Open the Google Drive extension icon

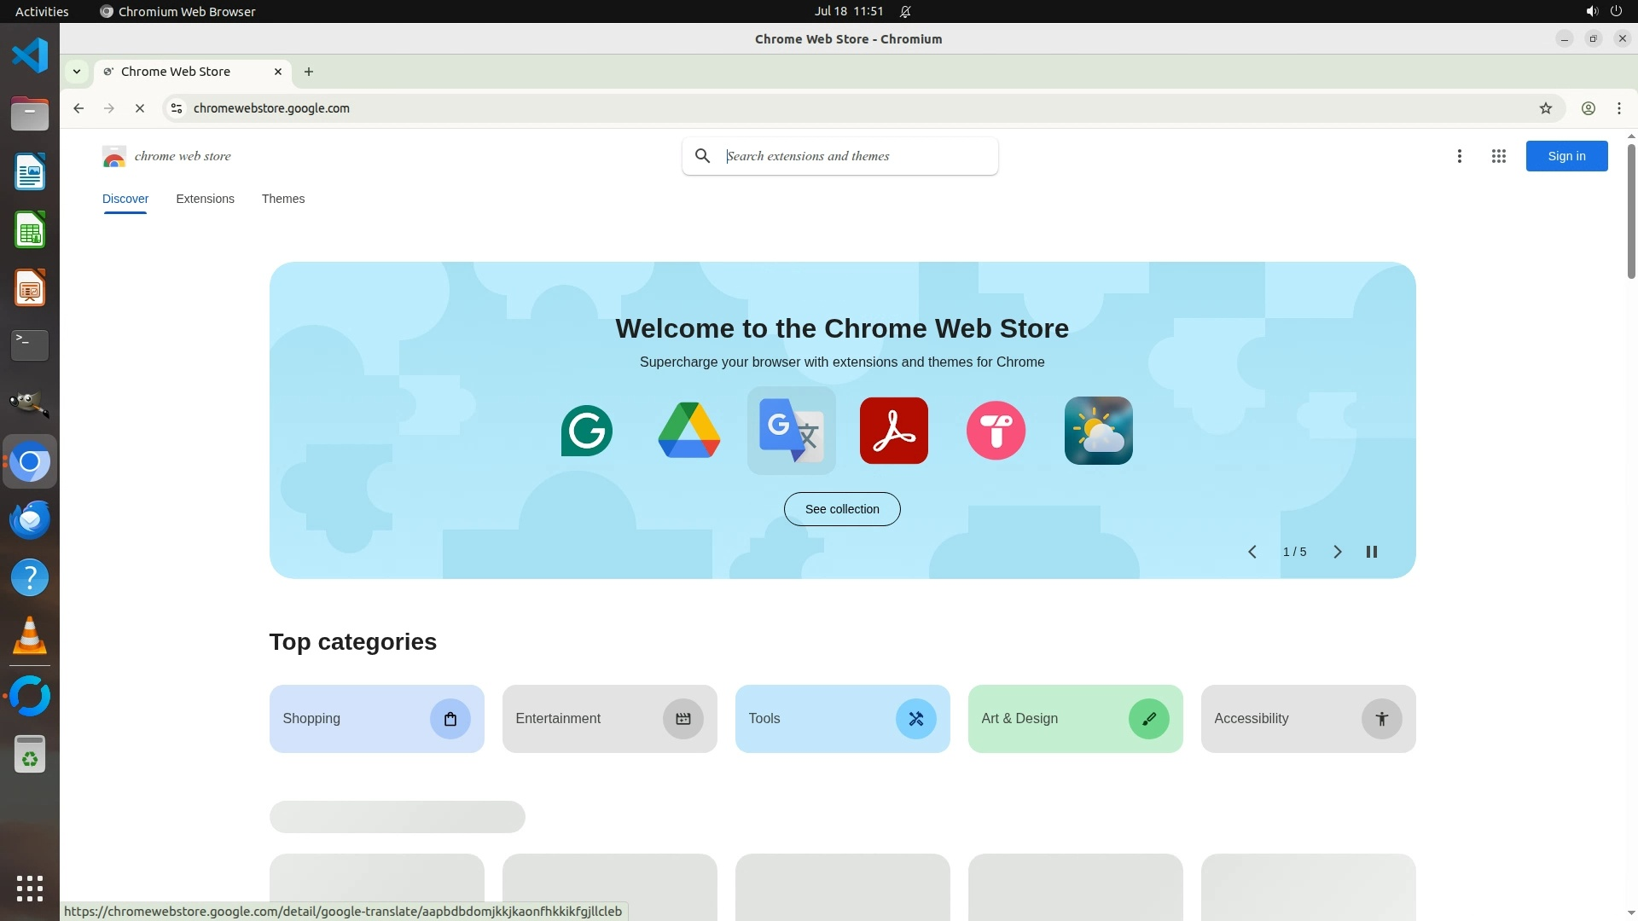point(688,431)
